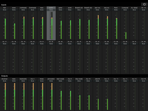Select the Aux 14 output label
Screen dimensions: 148x111
click(x=125, y=79)
